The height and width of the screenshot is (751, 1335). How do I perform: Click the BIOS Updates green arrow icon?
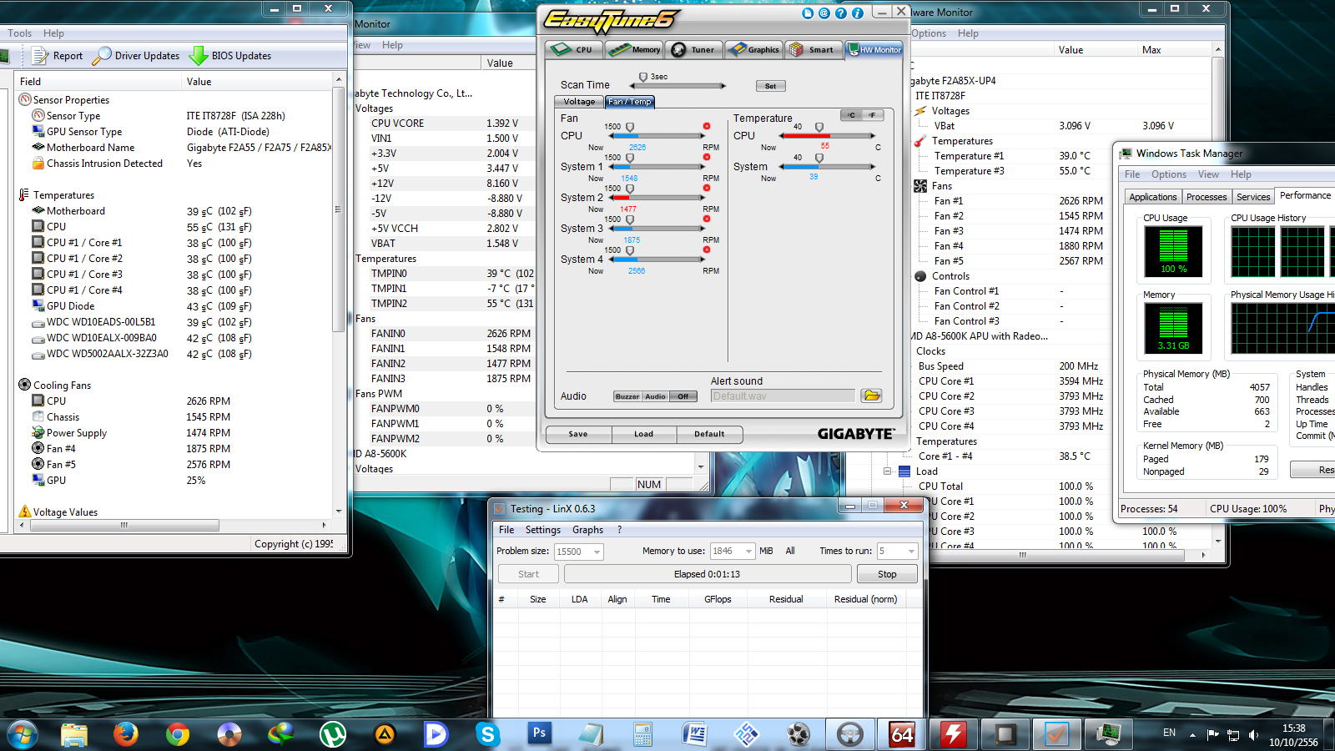[x=199, y=56]
